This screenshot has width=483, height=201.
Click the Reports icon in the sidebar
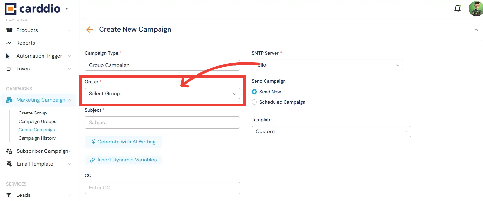[9, 43]
